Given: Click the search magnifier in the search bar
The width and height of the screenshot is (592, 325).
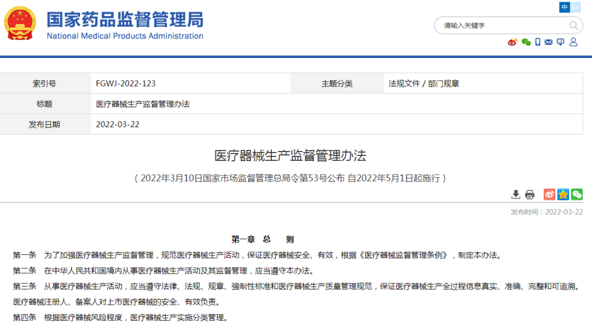Looking at the screenshot, I should (573, 26).
